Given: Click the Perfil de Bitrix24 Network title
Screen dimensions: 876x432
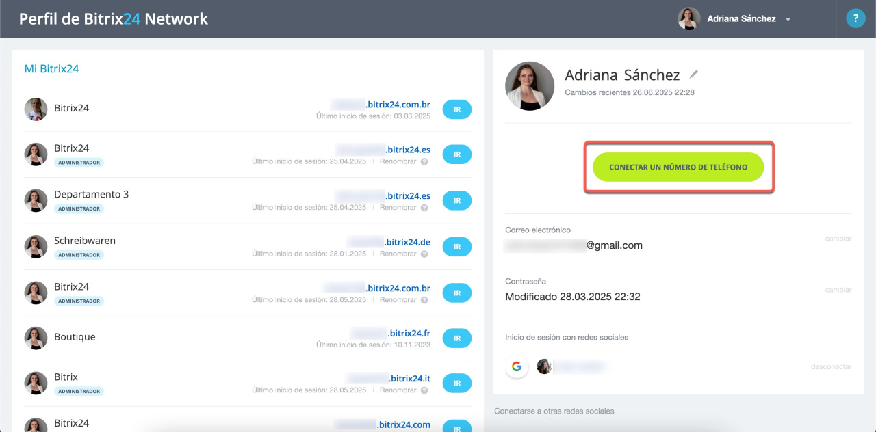Looking at the screenshot, I should (114, 18).
